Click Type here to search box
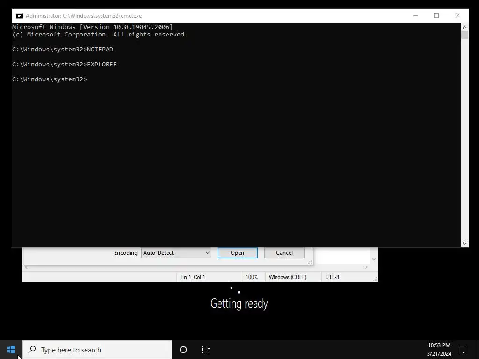This screenshot has width=479, height=359. pyautogui.click(x=97, y=350)
